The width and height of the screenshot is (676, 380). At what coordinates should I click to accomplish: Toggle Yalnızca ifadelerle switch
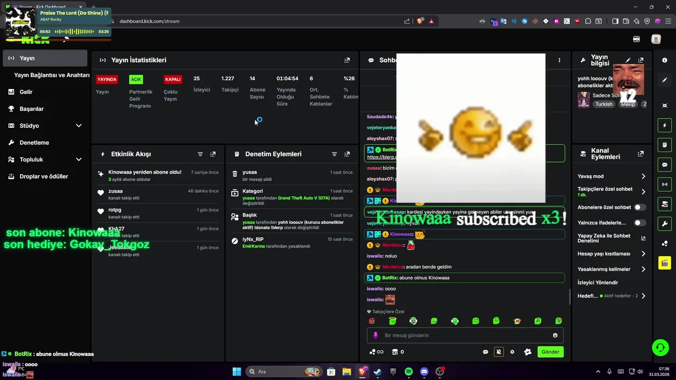[x=640, y=223]
